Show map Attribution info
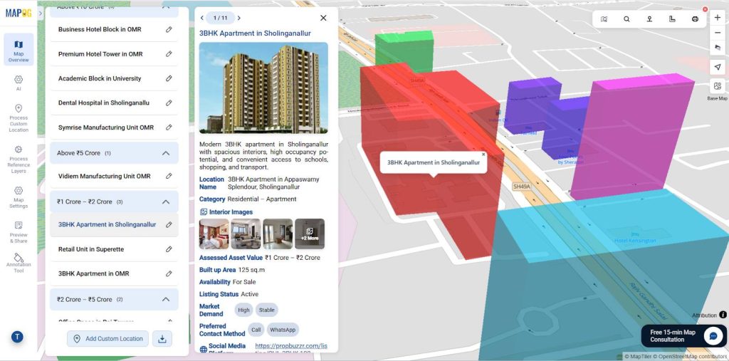 point(723,315)
